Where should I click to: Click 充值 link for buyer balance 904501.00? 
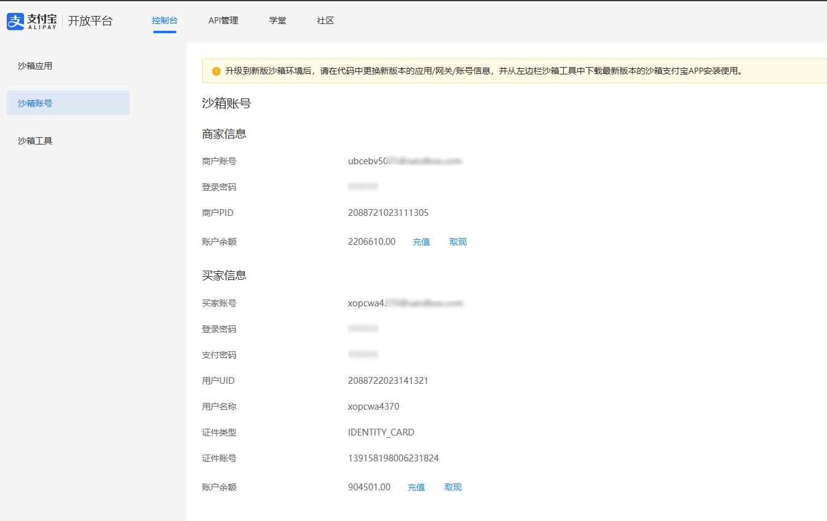pos(416,487)
